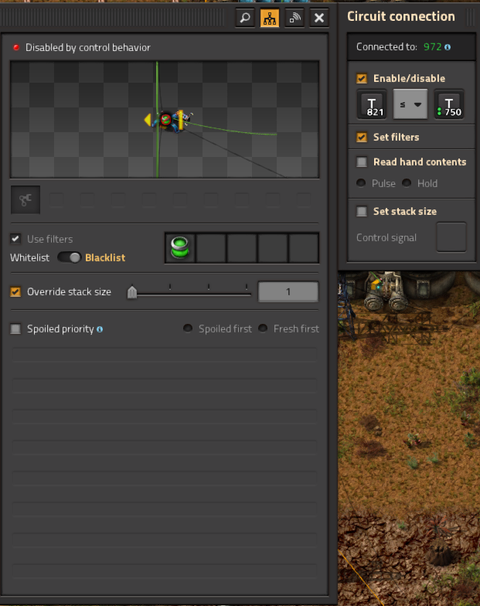The height and width of the screenshot is (606, 480).
Task: Click the inserter hand slot icon
Action: [26, 201]
